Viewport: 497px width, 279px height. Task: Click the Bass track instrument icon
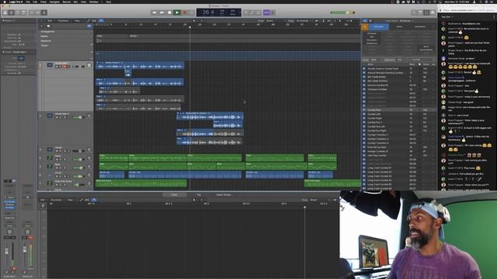50,166
